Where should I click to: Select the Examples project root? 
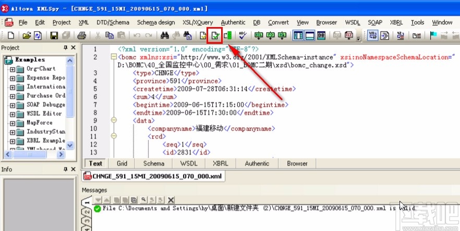coord(30,60)
